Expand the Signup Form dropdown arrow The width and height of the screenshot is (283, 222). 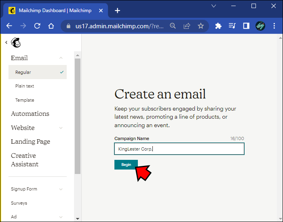tap(61, 189)
